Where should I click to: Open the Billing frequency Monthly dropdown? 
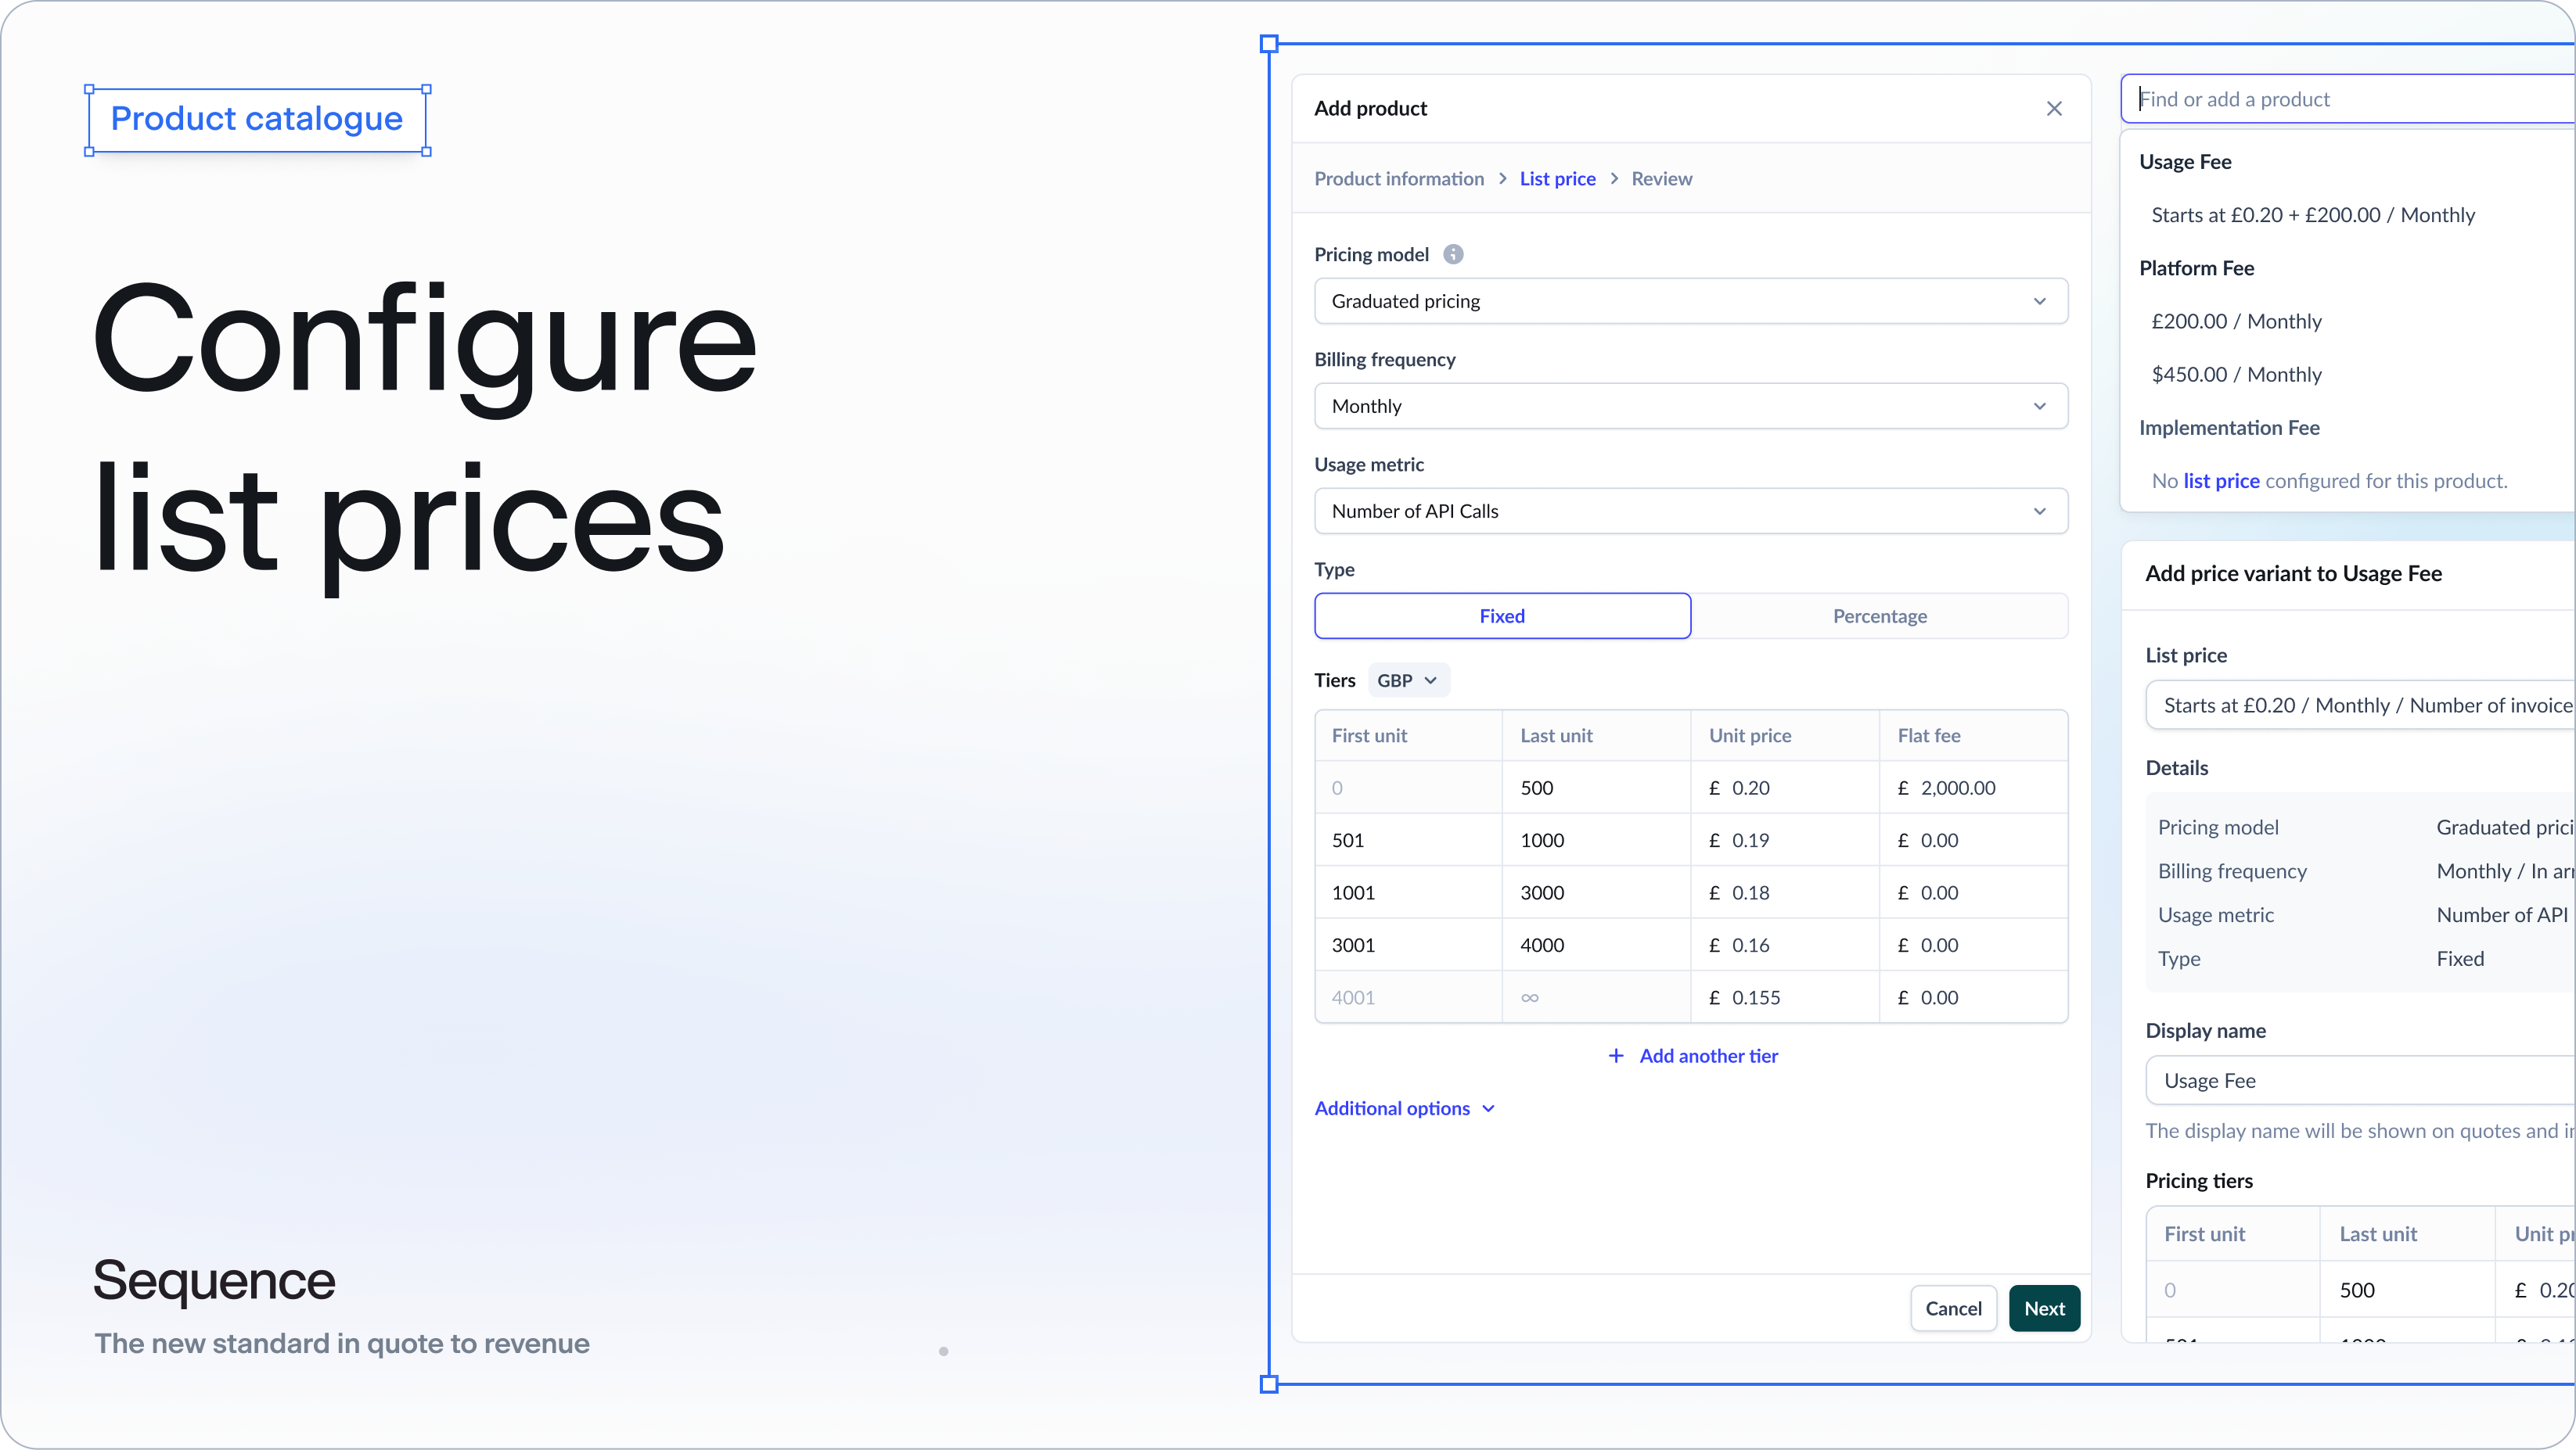click(1690, 406)
